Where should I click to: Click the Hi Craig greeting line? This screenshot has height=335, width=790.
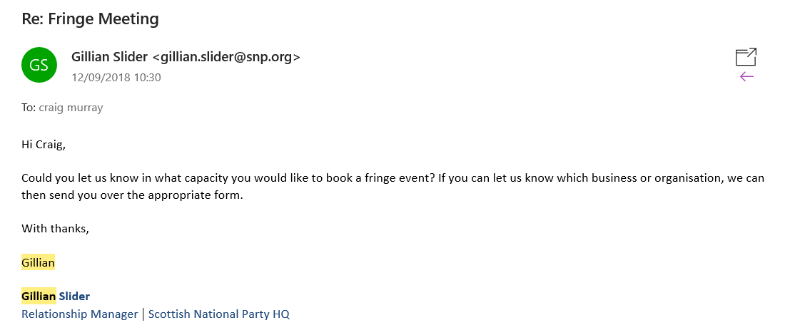tap(44, 145)
